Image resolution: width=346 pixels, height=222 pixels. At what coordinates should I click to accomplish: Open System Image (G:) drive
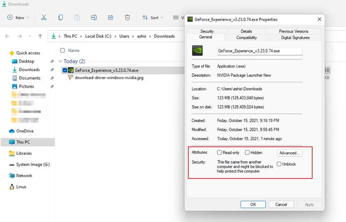(x=29, y=165)
